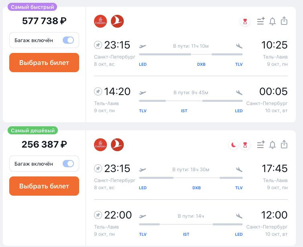Screen dimensions: 303x247
Task: Click the hourglass badge on the 577 738 ₽ ticket
Action: 245,21
